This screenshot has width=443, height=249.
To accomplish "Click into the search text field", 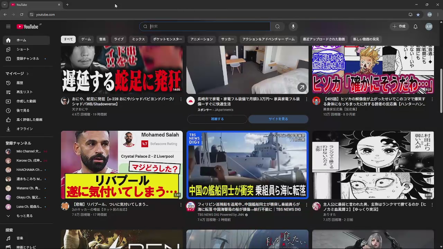I will pyautogui.click(x=208, y=27).
